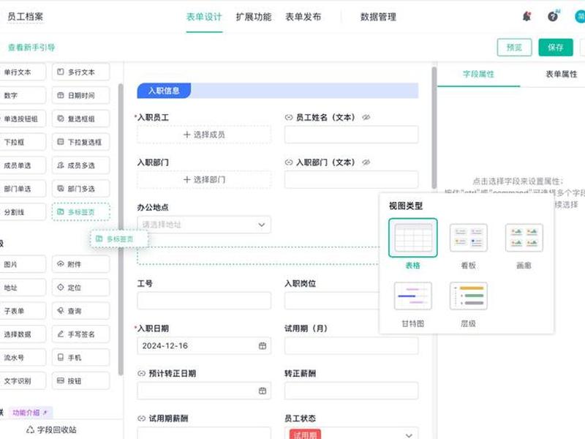Click the 转正薪酬 input field
This screenshot has height=439, width=585.
coord(351,391)
